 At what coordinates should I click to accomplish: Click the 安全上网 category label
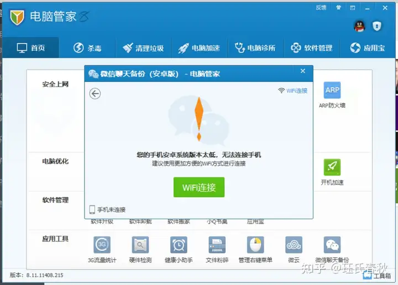(x=55, y=84)
